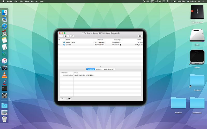Select the Archives folder on desktop
Image resolution: width=207 pixels, height=129 pixels.
197,80
